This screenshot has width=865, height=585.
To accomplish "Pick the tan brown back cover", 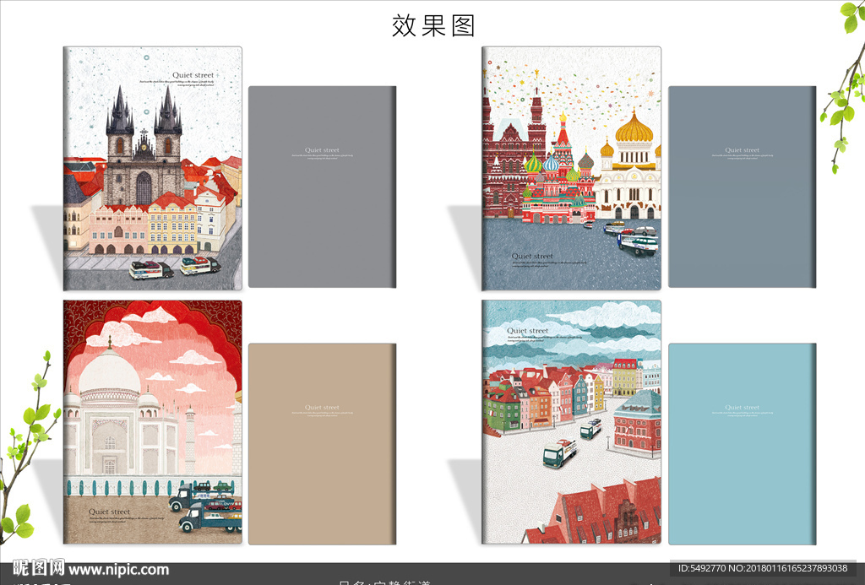I will click(x=322, y=443).
